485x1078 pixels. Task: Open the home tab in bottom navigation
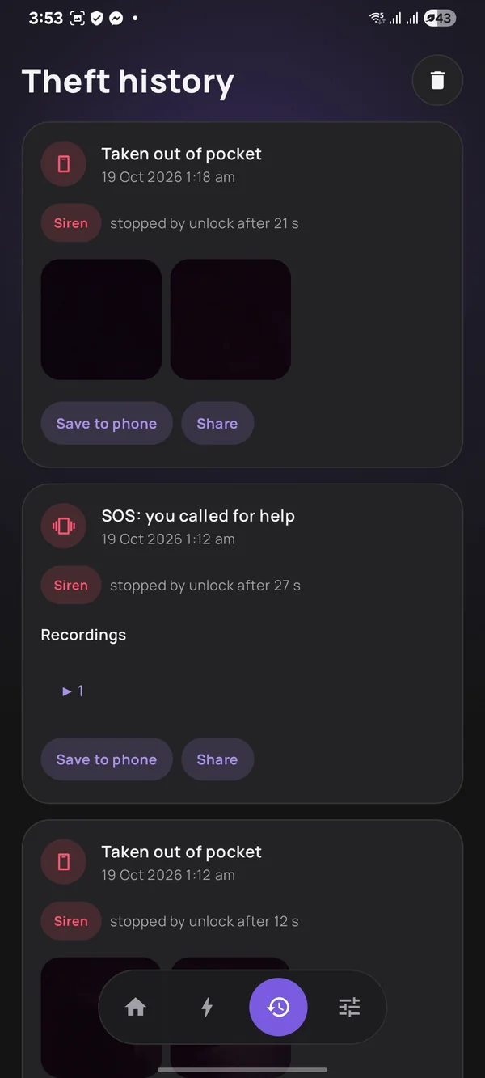click(136, 1007)
